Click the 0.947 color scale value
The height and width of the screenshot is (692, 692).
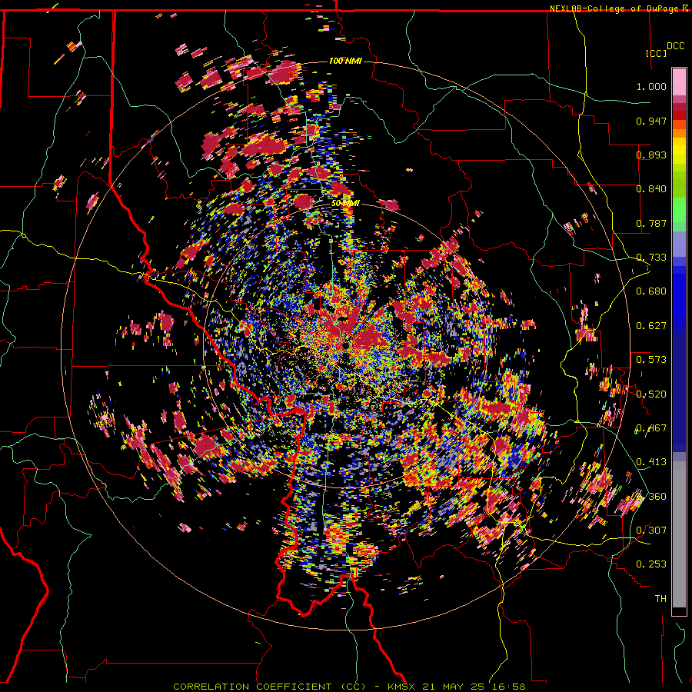click(651, 121)
